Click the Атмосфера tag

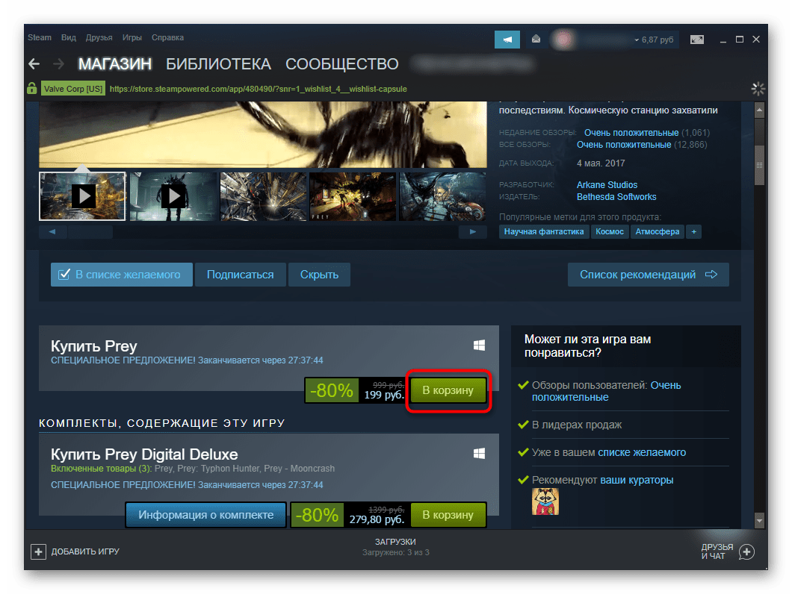pos(658,231)
